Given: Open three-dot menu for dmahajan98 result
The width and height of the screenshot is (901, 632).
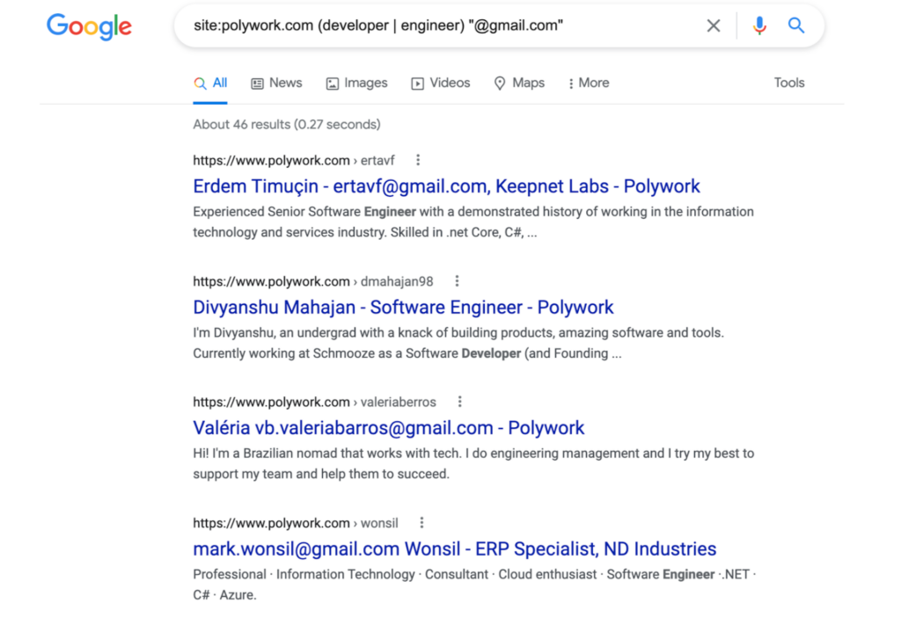Looking at the screenshot, I should (x=457, y=281).
